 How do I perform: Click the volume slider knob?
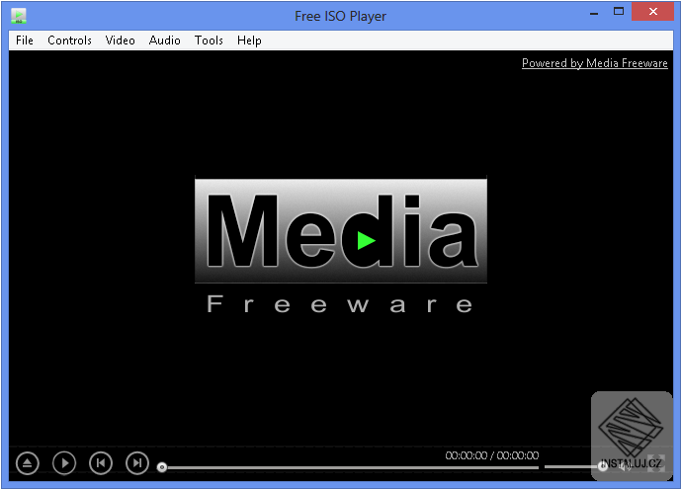click(602, 466)
